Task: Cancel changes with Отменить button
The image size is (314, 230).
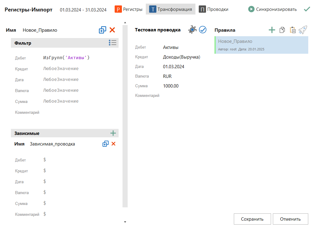Action: click(290, 219)
